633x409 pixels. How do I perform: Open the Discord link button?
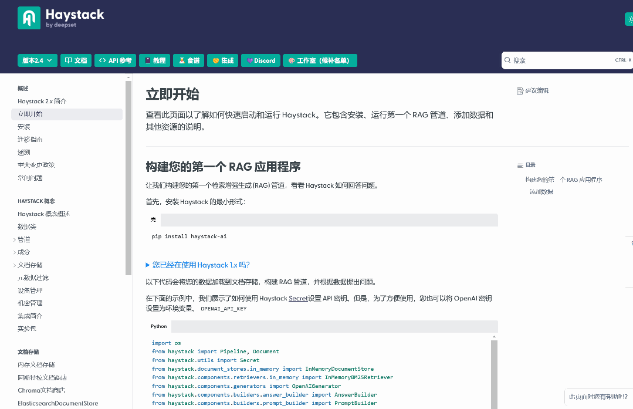click(261, 60)
